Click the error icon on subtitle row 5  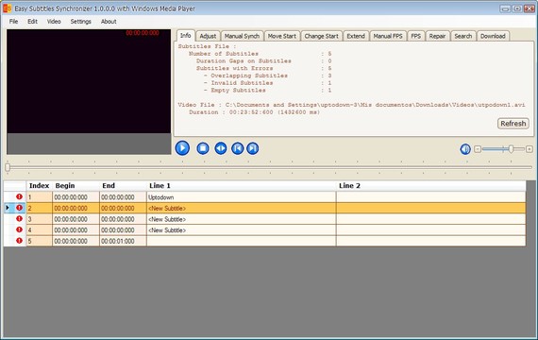pyautogui.click(x=19, y=241)
